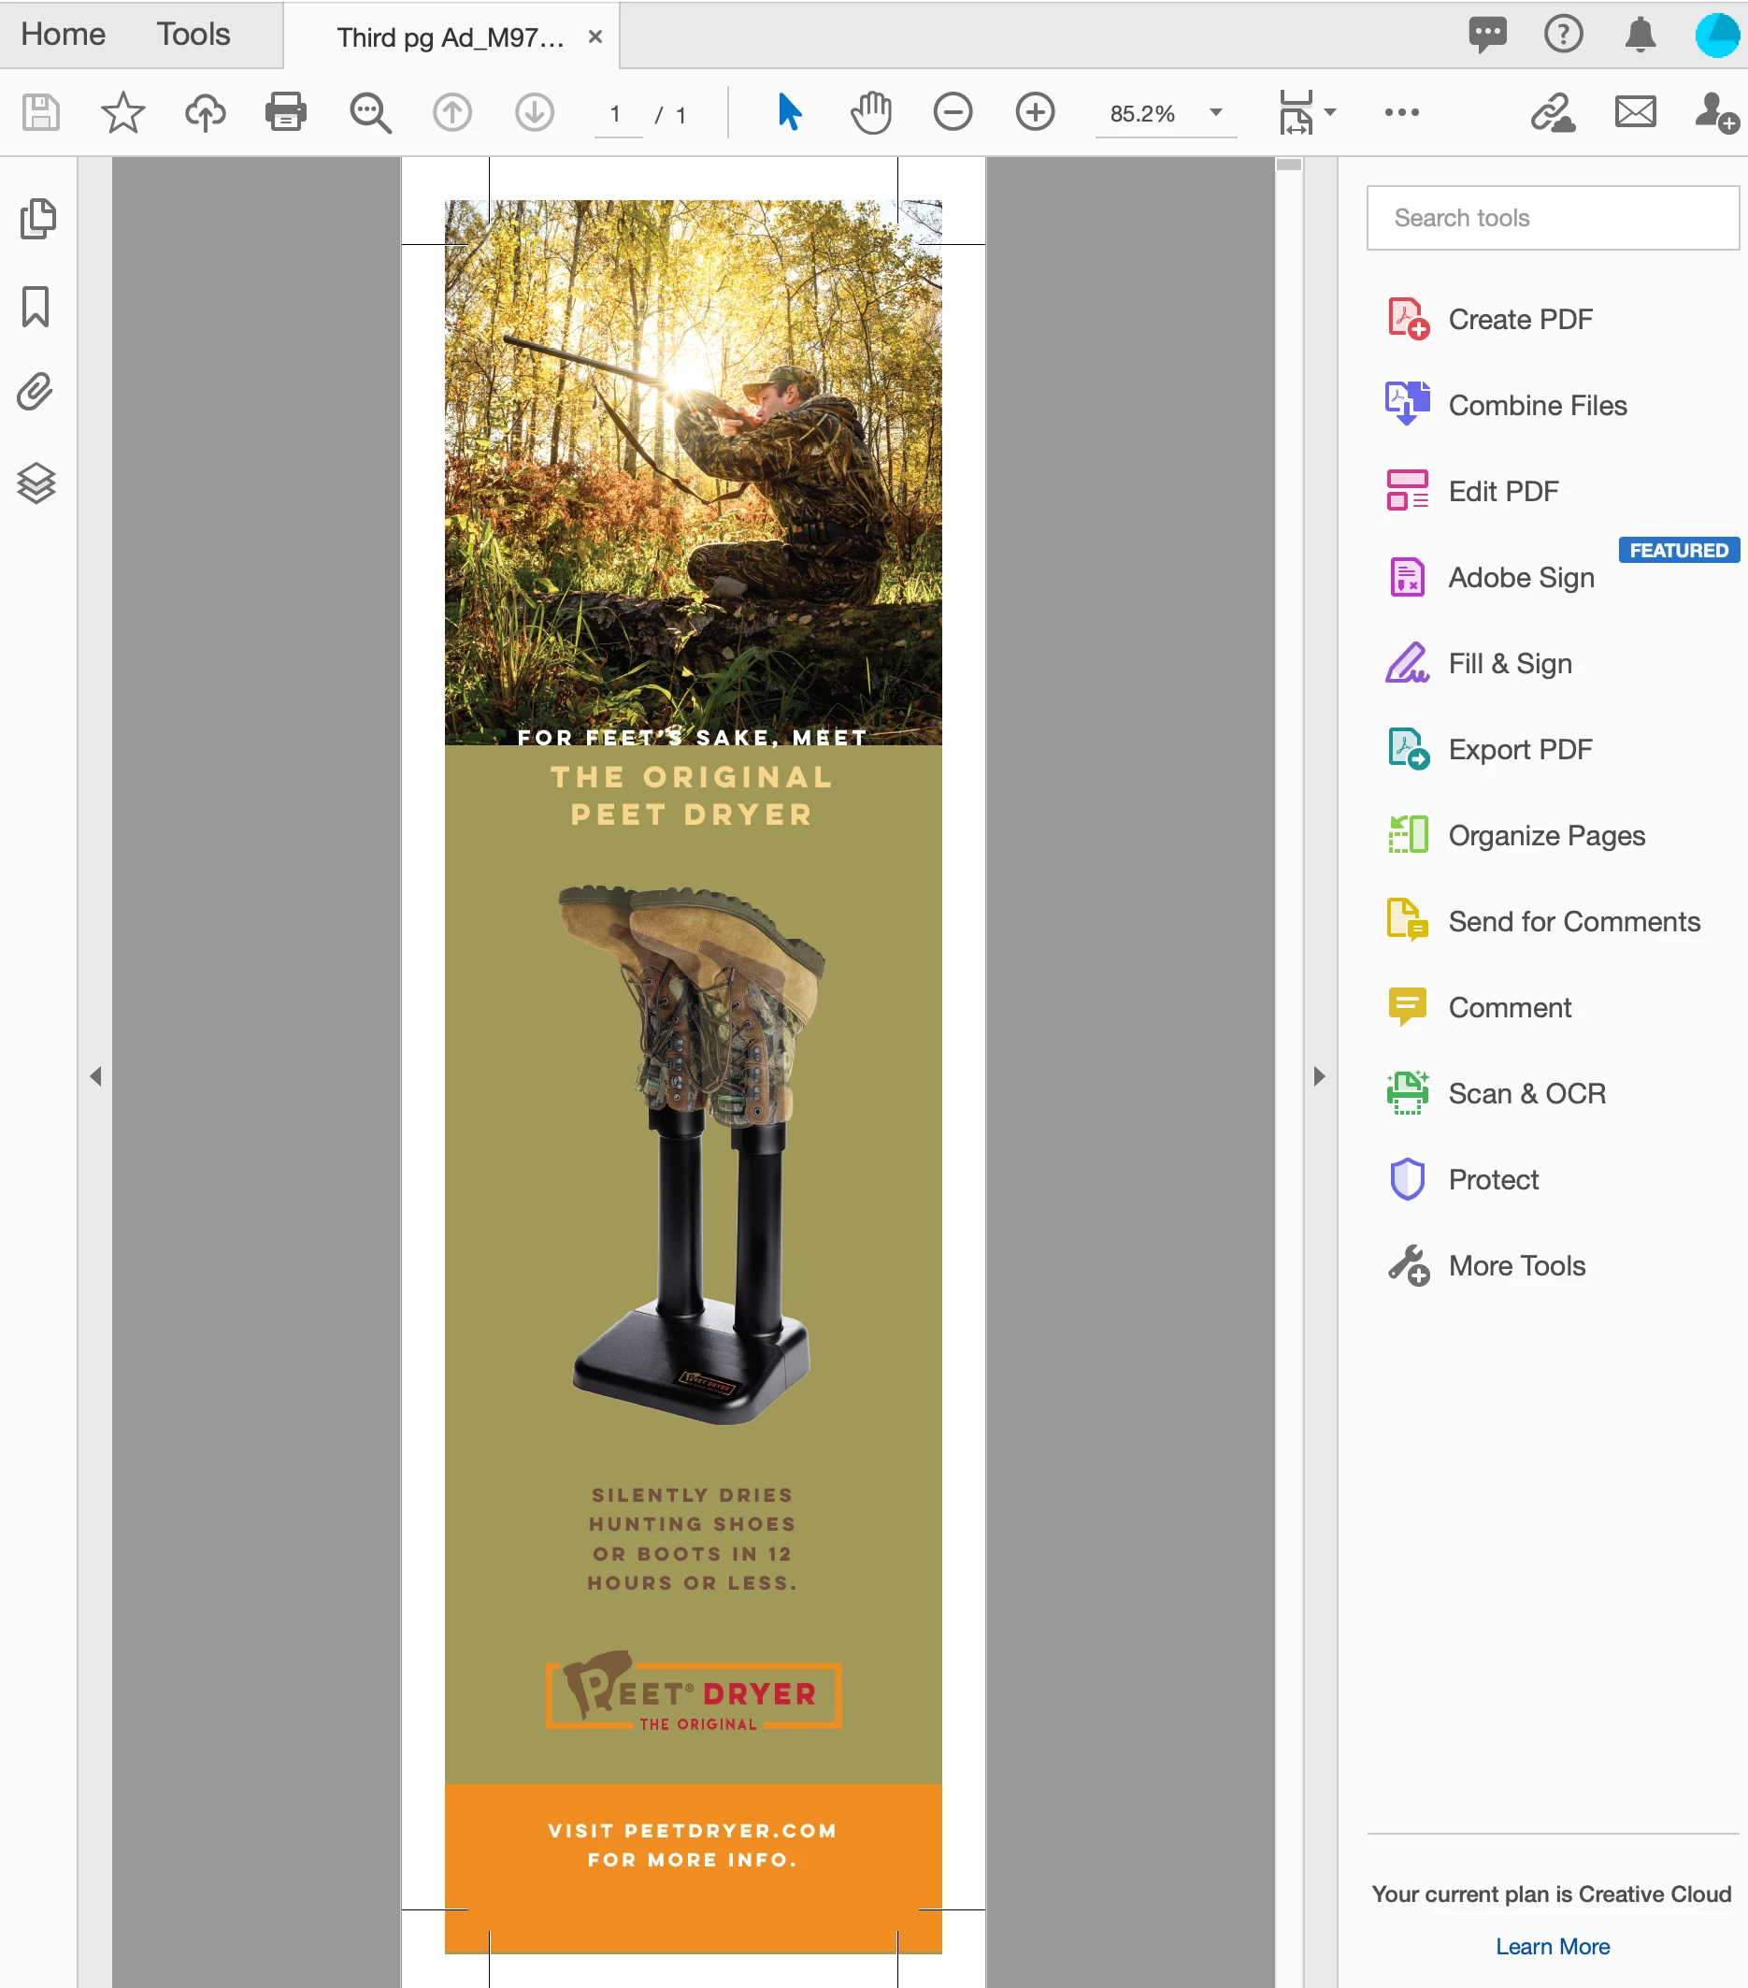Zoom out with the minus icon
Image resolution: width=1748 pixels, height=1988 pixels.
[x=953, y=113]
